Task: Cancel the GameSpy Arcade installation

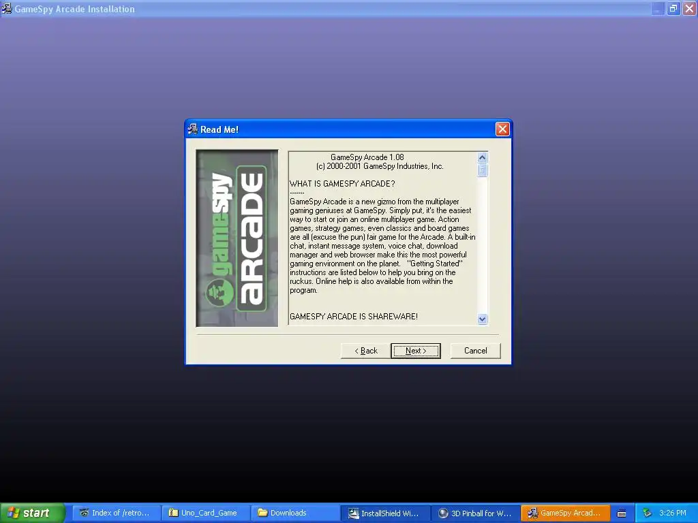Action: (x=475, y=351)
